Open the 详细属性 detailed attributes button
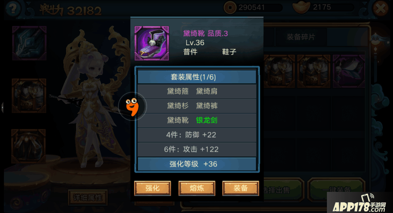This screenshot has height=213, width=393. click(88, 198)
